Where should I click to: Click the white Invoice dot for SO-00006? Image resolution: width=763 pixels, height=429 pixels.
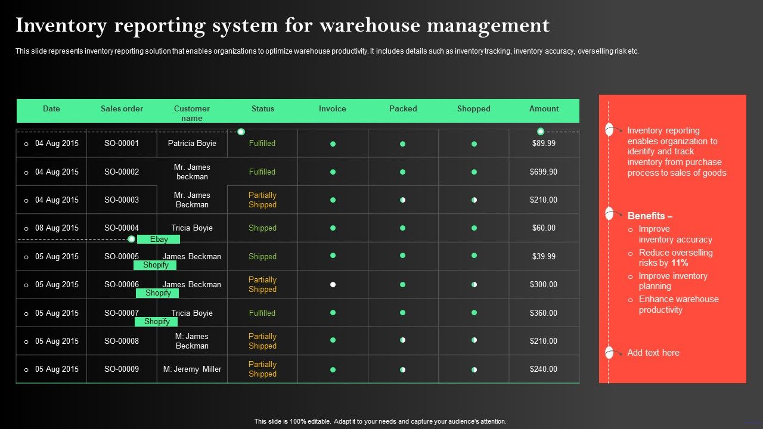[333, 285]
